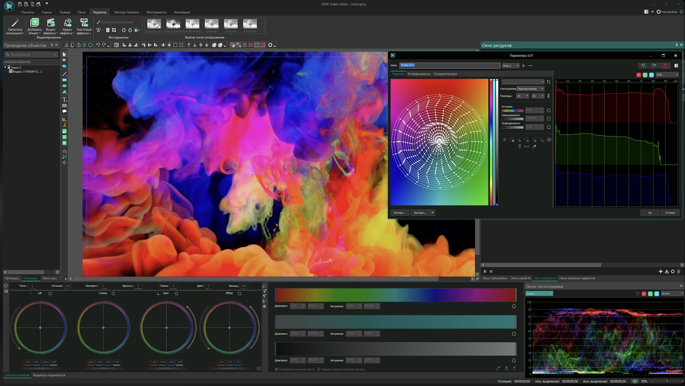Click the green plus add stage icon
685x386 pixels.
click(x=523, y=66)
